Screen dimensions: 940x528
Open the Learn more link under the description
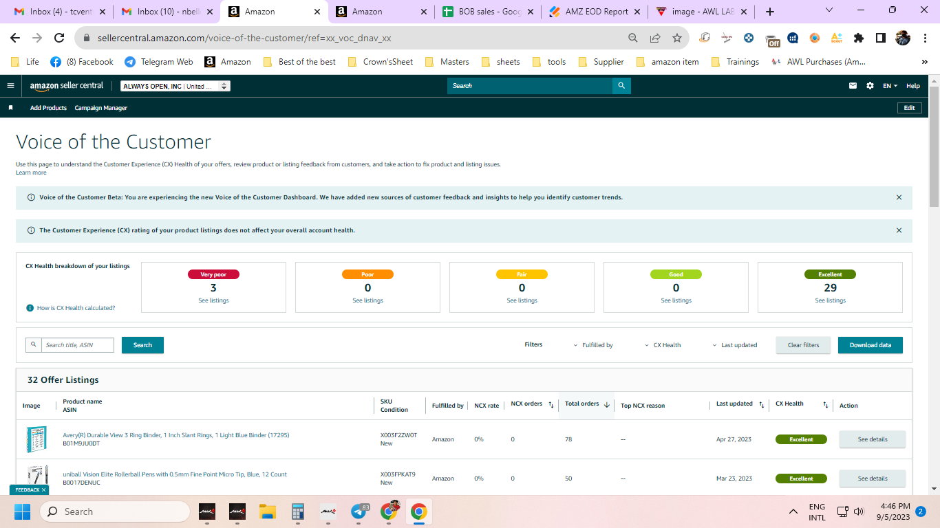(x=31, y=173)
